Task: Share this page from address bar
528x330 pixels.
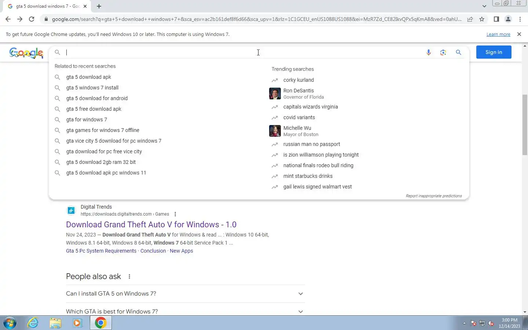Action: click(470, 19)
